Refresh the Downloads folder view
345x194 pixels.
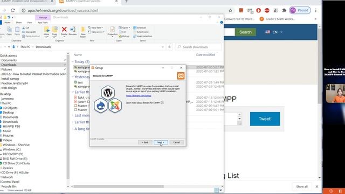coord(169,47)
